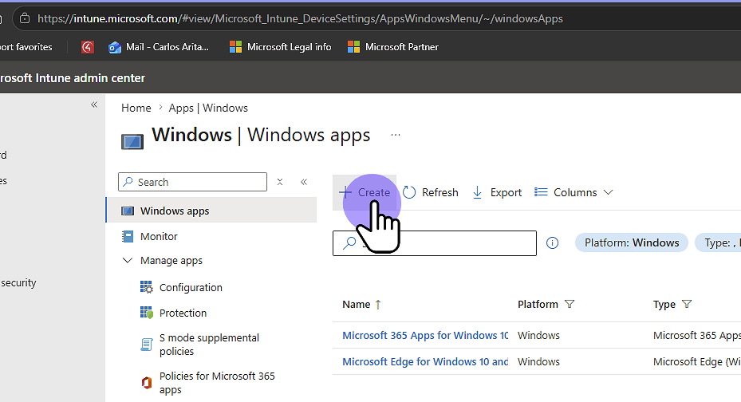The image size is (741, 402).
Task: Go to Home in the breadcrumb
Action: coord(136,108)
